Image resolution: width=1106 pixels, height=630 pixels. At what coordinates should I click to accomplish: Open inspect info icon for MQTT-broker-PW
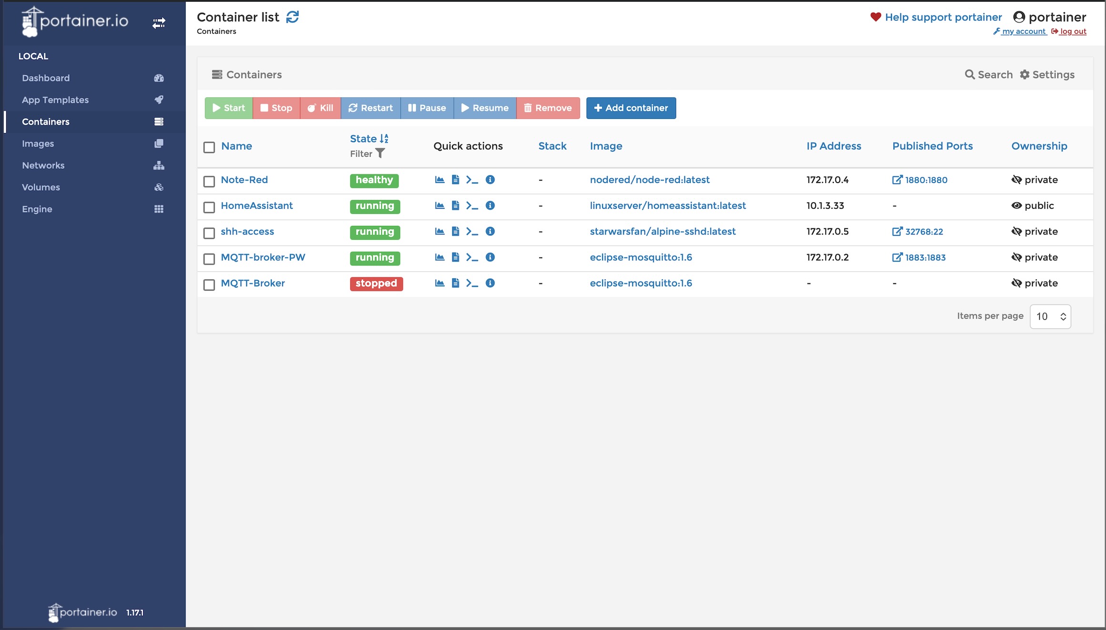[490, 257]
